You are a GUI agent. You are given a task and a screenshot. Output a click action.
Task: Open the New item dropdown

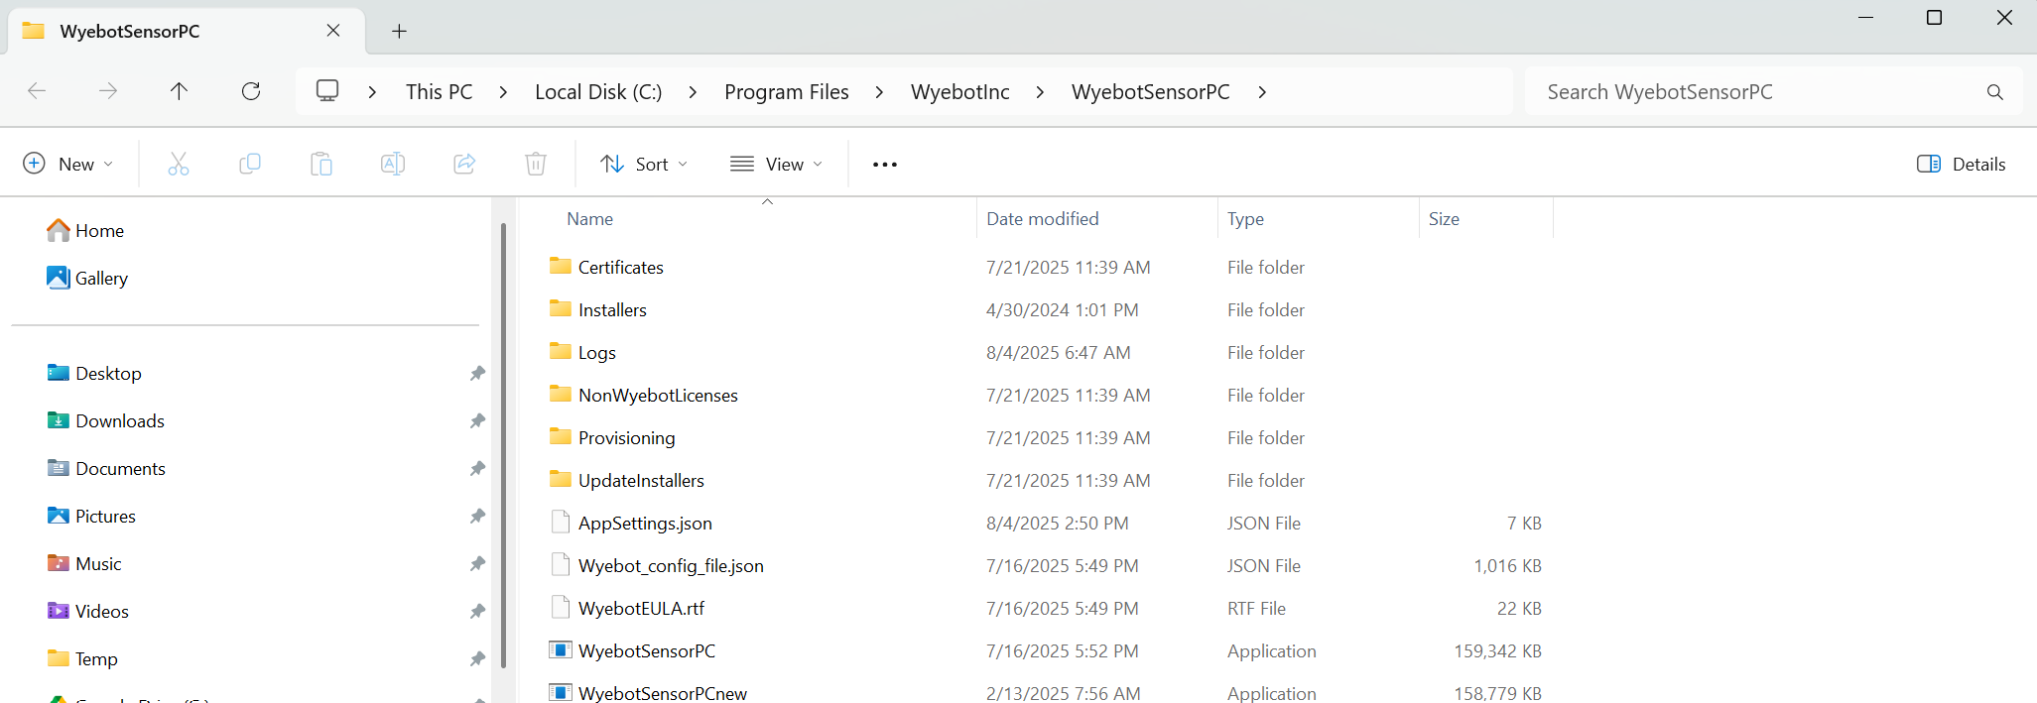[x=67, y=164]
